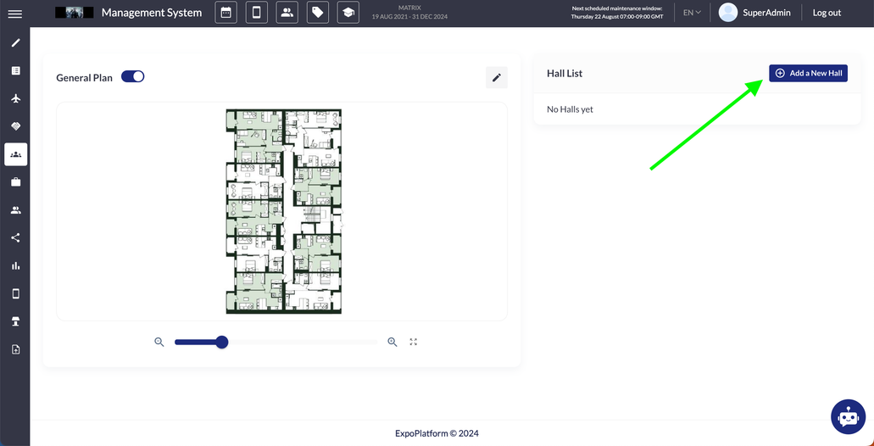Viewport: 874px width, 446px height.
Task: Click the SuperAdmin avatar picture
Action: pyautogui.click(x=728, y=13)
